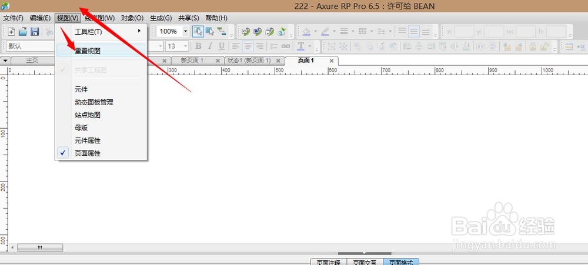
Task: Click the unlock widget open padlock icon
Action: point(544,46)
